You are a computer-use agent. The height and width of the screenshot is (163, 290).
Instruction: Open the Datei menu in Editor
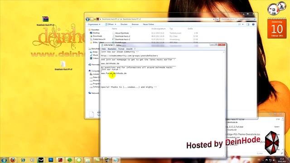(x=104, y=49)
